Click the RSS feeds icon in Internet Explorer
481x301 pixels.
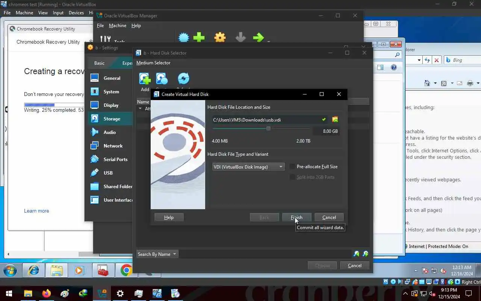pyautogui.click(x=444, y=83)
